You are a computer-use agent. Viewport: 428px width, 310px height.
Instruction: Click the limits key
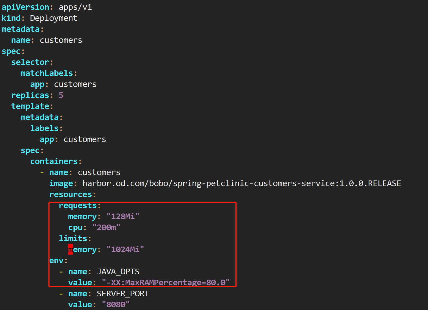pyautogui.click(x=73, y=239)
